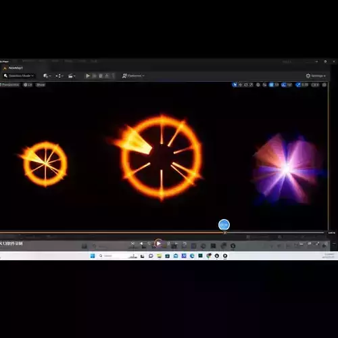Toggle grid snapping in viewport toolbar
The image size is (338, 338).
point(271,84)
